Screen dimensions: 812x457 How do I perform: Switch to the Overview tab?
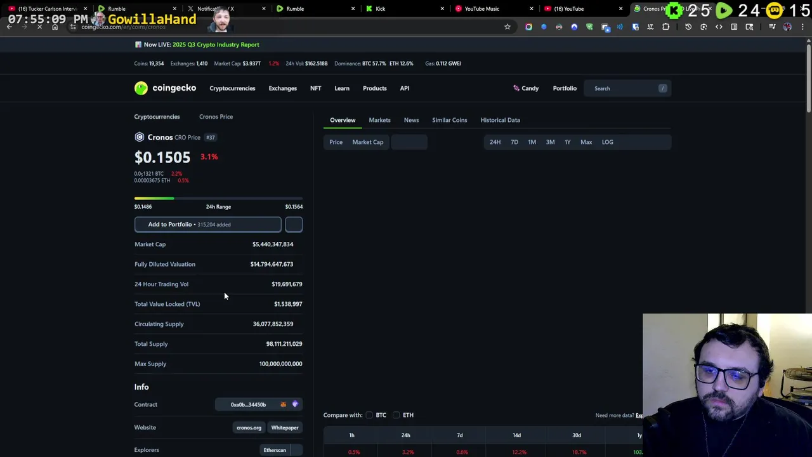pos(343,120)
